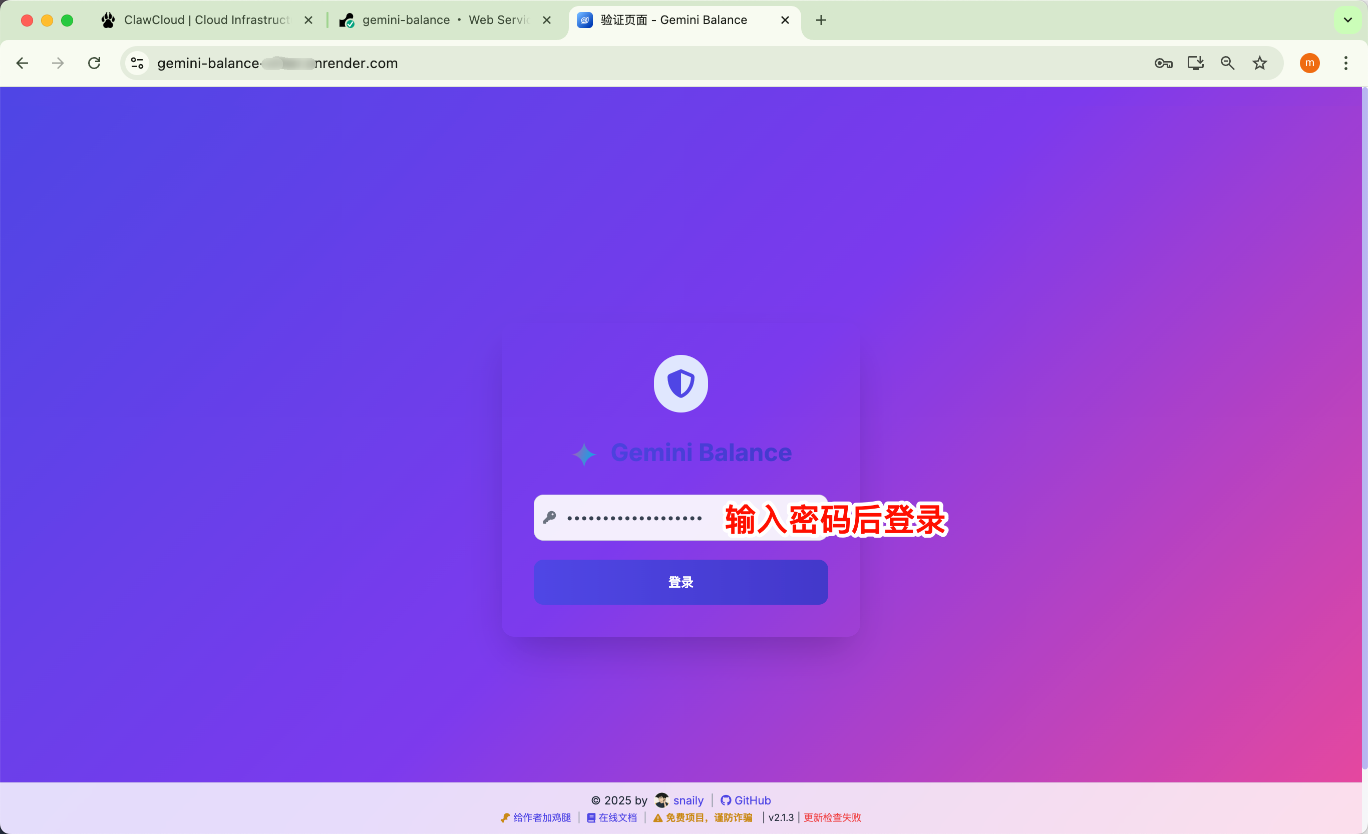Close the Gemini Balance tab
This screenshot has width=1368, height=834.
click(785, 20)
